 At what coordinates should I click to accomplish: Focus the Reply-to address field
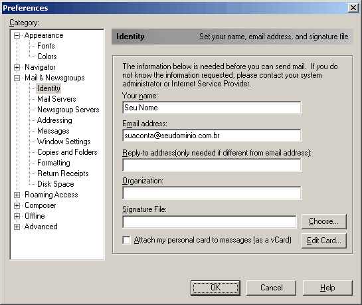pos(212,165)
